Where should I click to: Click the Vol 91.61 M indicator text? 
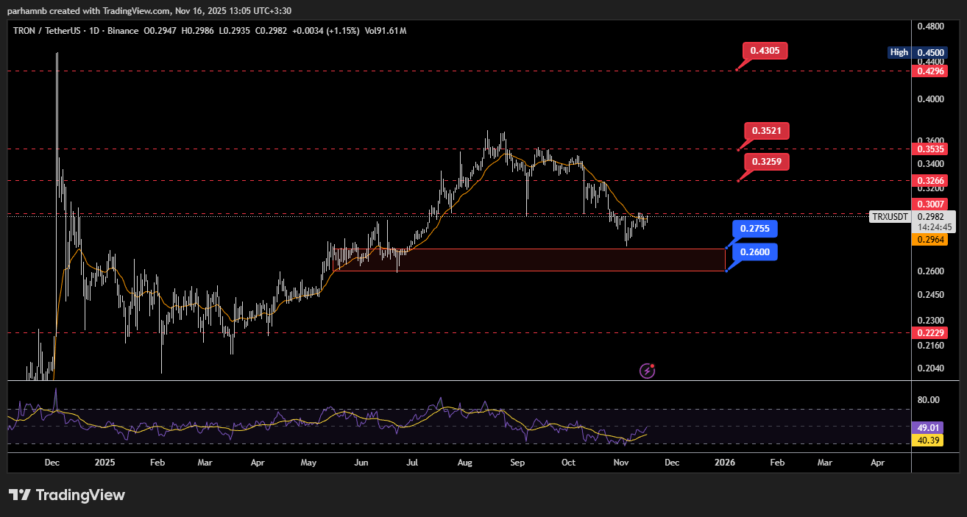click(x=385, y=31)
